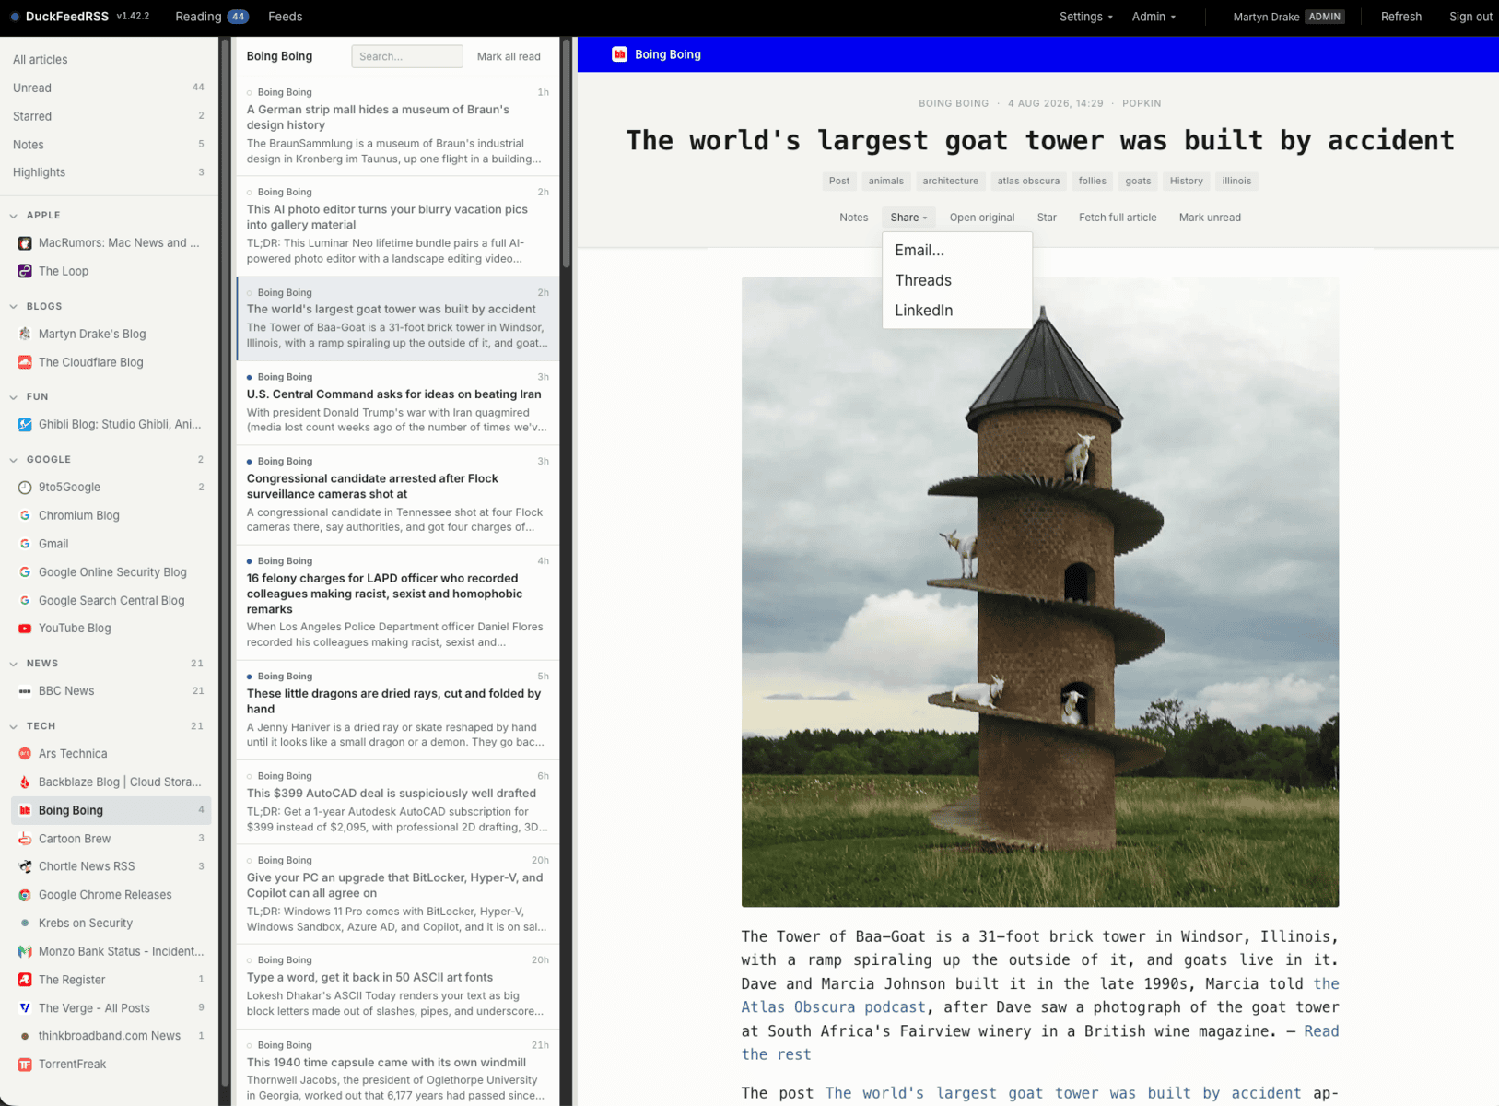Image resolution: width=1499 pixels, height=1106 pixels.
Task: Show Starred articles
Action: pyautogui.click(x=109, y=116)
